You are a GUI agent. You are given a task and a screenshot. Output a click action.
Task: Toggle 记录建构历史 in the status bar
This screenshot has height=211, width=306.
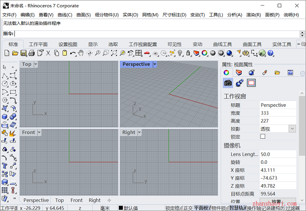pos(272,208)
